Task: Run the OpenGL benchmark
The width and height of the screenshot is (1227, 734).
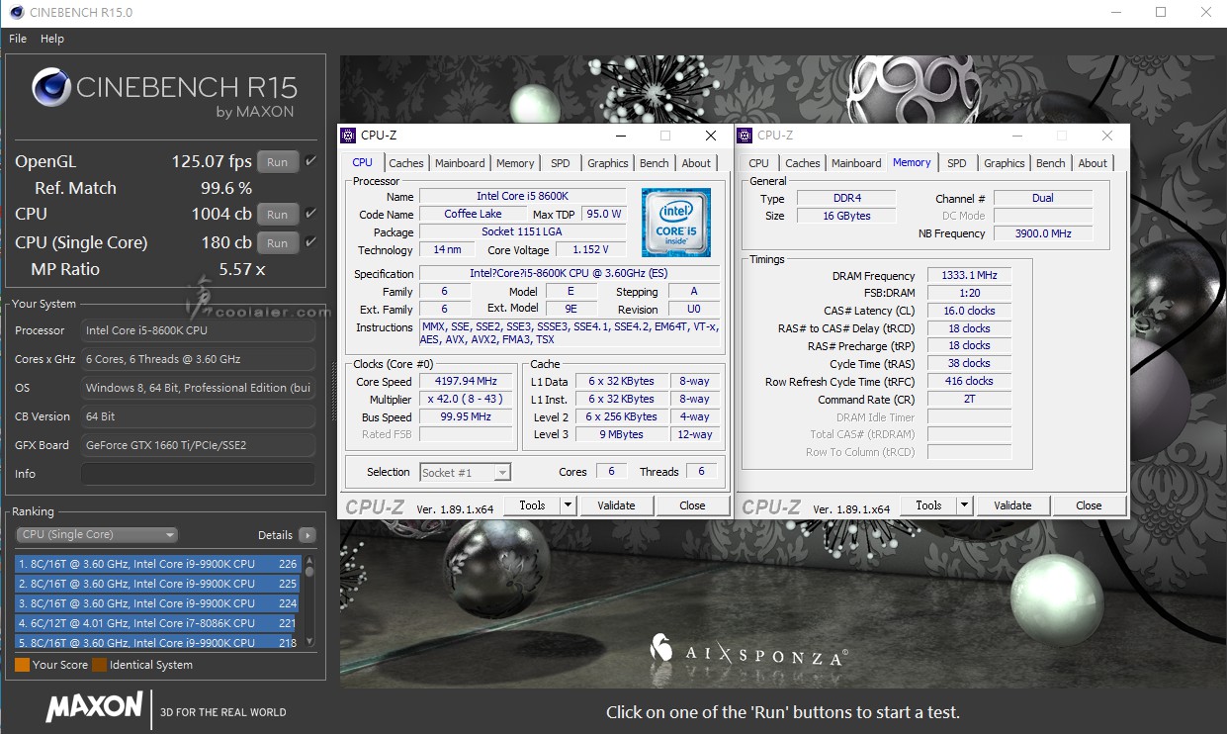Action: point(278,162)
